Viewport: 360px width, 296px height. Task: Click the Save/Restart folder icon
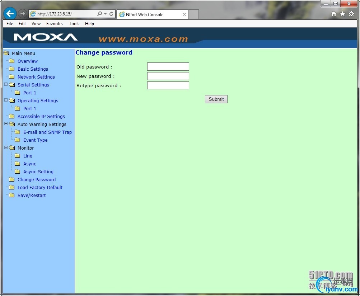tap(12, 195)
